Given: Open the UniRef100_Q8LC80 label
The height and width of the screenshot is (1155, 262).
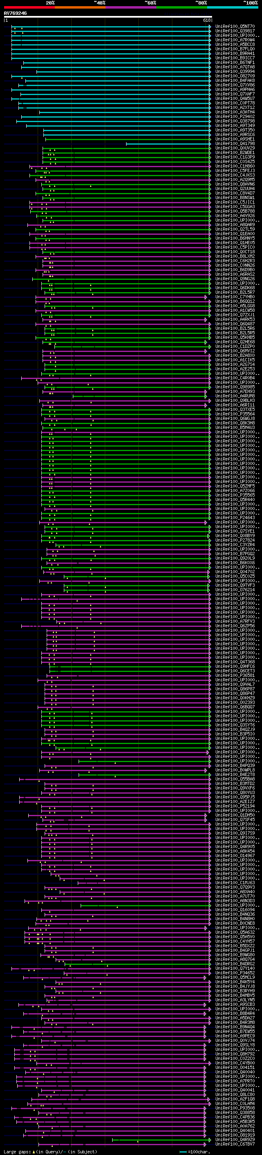Looking at the screenshot, I should coord(235,1094).
